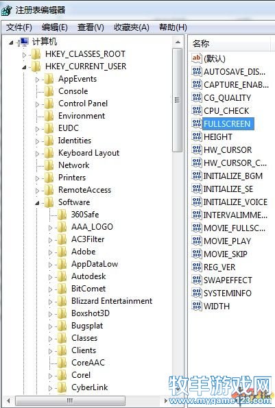Expand the Adobe registry key
The height and width of the screenshot is (408, 275).
[50, 252]
